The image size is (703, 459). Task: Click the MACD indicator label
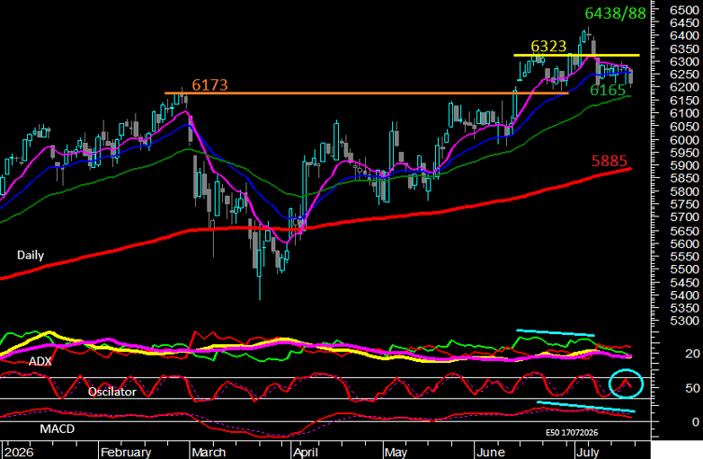pyautogui.click(x=57, y=429)
